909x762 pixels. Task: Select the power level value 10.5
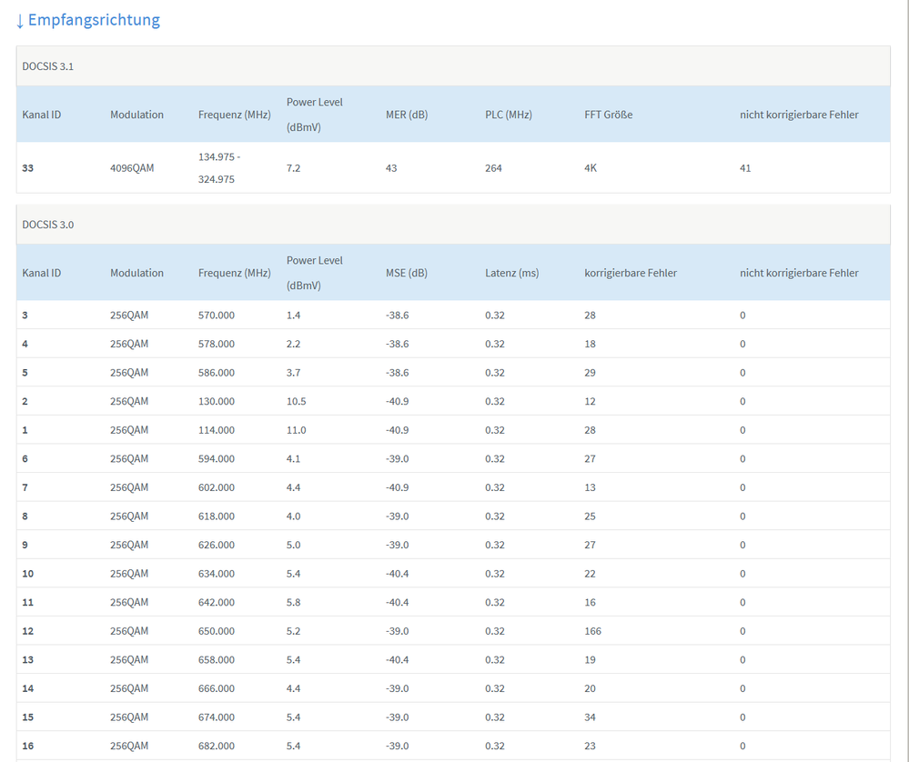[x=296, y=401]
